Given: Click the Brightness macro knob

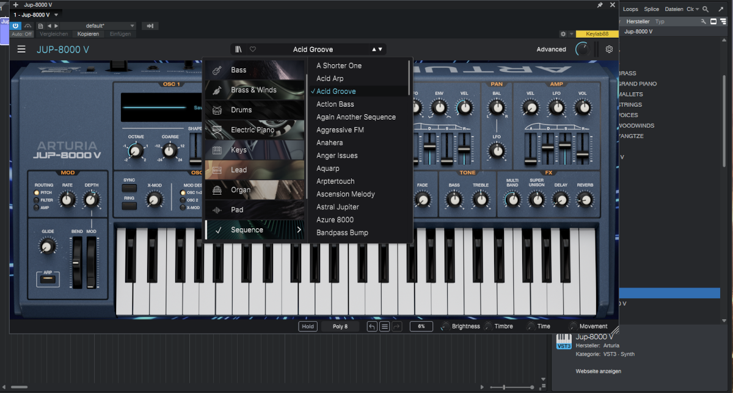Looking at the screenshot, I should [x=445, y=326].
